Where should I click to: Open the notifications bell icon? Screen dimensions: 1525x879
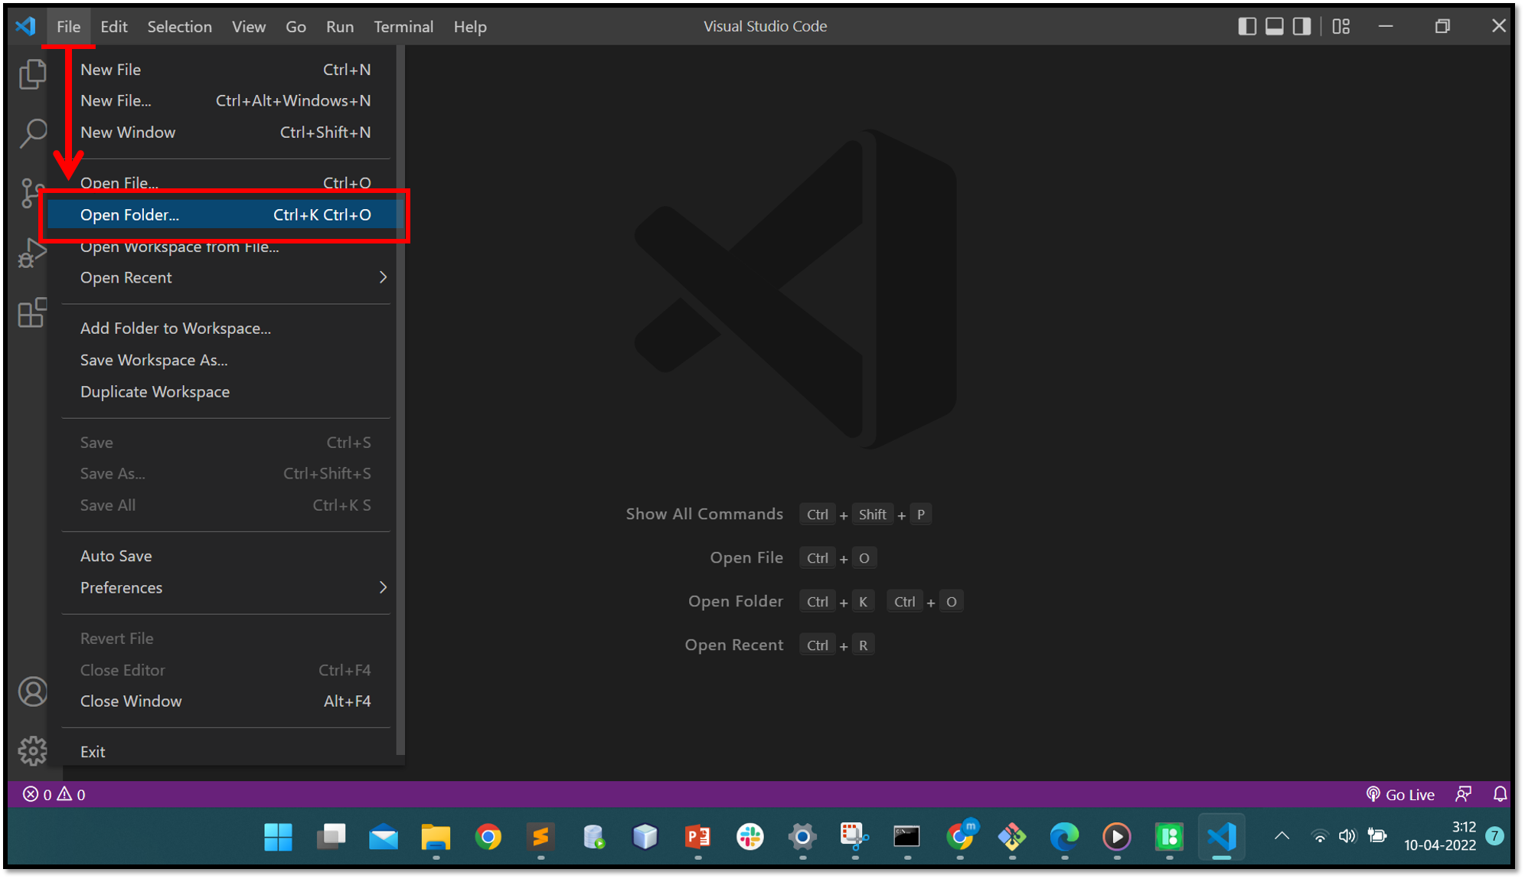pyautogui.click(x=1500, y=794)
